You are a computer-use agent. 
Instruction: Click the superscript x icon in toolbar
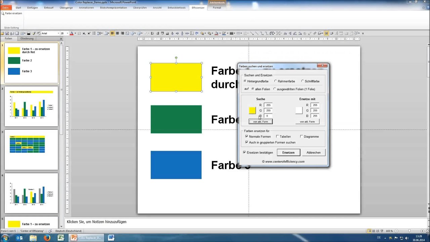[89, 33]
